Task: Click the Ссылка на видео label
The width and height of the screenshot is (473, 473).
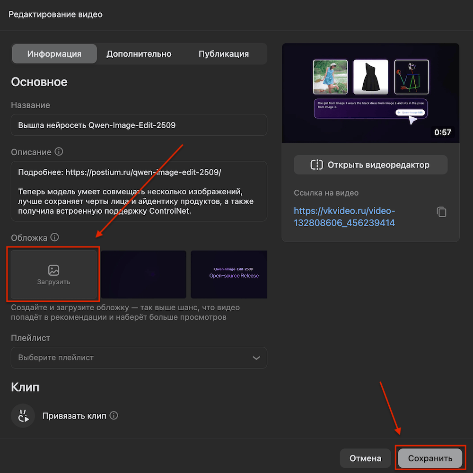Action: [x=326, y=193]
